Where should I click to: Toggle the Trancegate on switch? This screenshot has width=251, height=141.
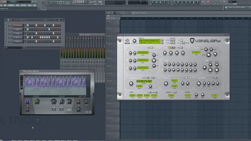(153, 78)
